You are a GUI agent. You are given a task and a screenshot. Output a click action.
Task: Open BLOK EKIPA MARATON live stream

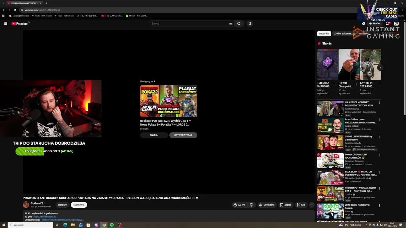[330, 178]
